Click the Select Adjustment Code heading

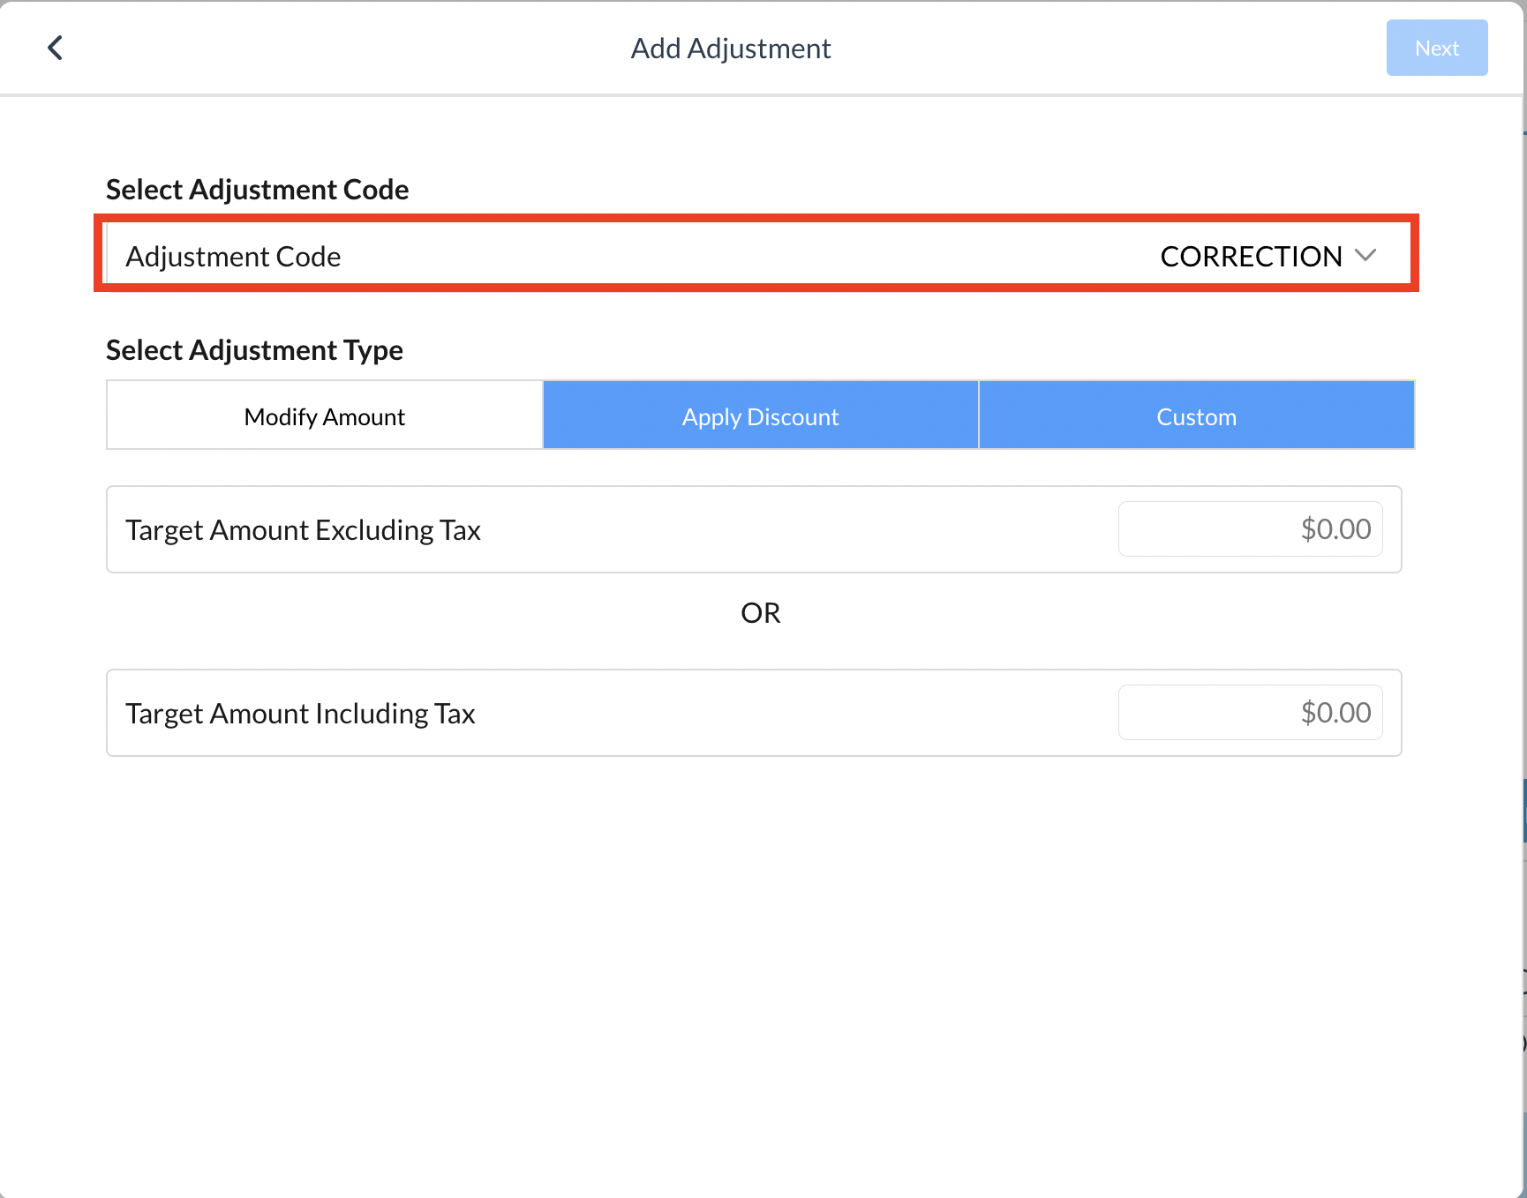(x=257, y=189)
